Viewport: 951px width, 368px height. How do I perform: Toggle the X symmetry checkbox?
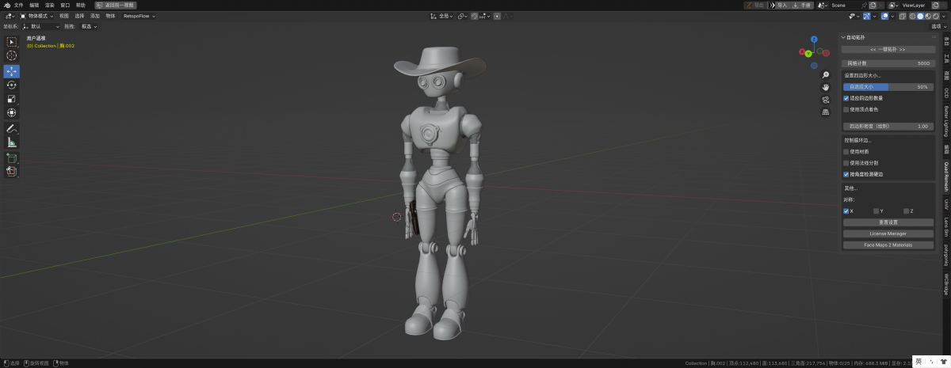846,211
